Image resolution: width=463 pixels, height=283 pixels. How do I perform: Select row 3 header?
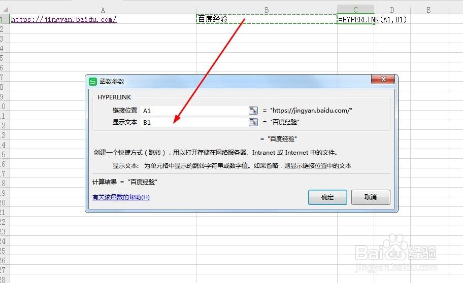click(5, 39)
